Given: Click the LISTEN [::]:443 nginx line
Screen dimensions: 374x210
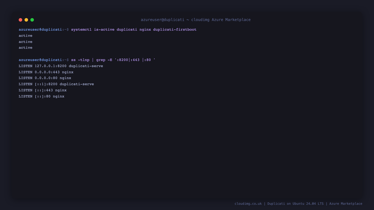Looking at the screenshot, I should [x=42, y=90].
